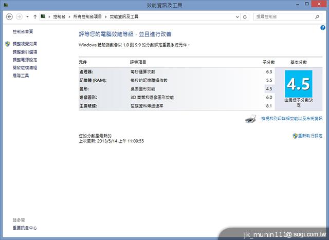Select the 處理器 row label
This screenshot has width=329, height=240.
pyautogui.click(x=86, y=72)
